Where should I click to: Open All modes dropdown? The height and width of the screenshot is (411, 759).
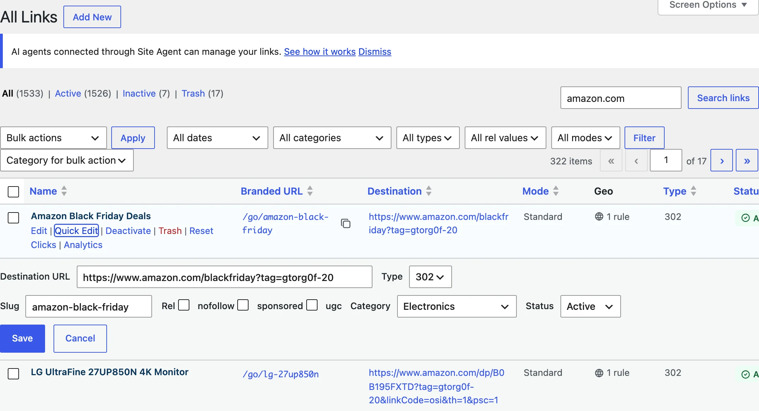click(x=586, y=138)
